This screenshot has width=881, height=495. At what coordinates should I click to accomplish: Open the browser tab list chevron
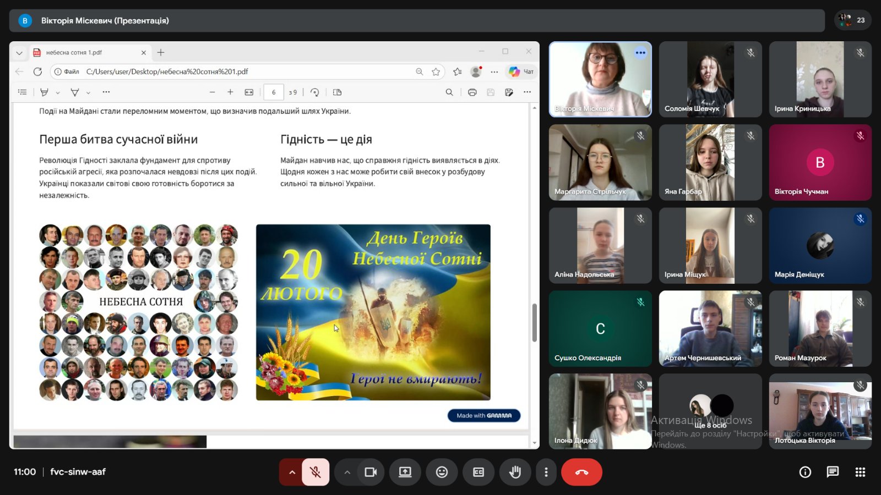point(19,53)
